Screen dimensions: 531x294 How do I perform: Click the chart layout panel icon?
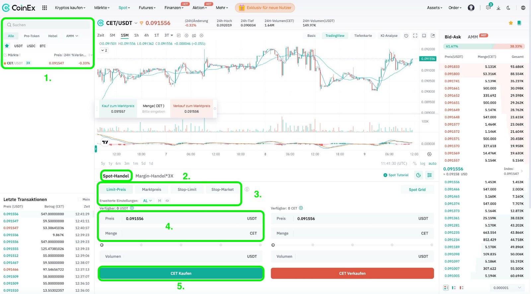[x=424, y=36]
